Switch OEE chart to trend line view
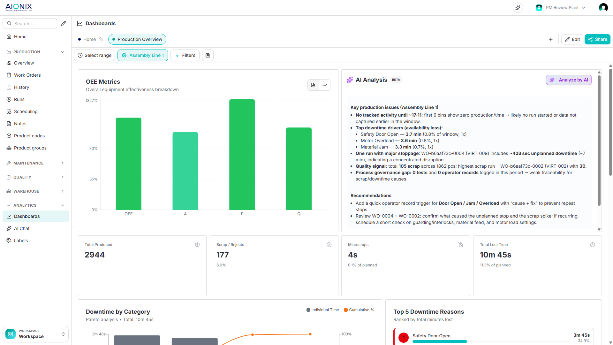The height and width of the screenshot is (345, 613). (x=325, y=85)
